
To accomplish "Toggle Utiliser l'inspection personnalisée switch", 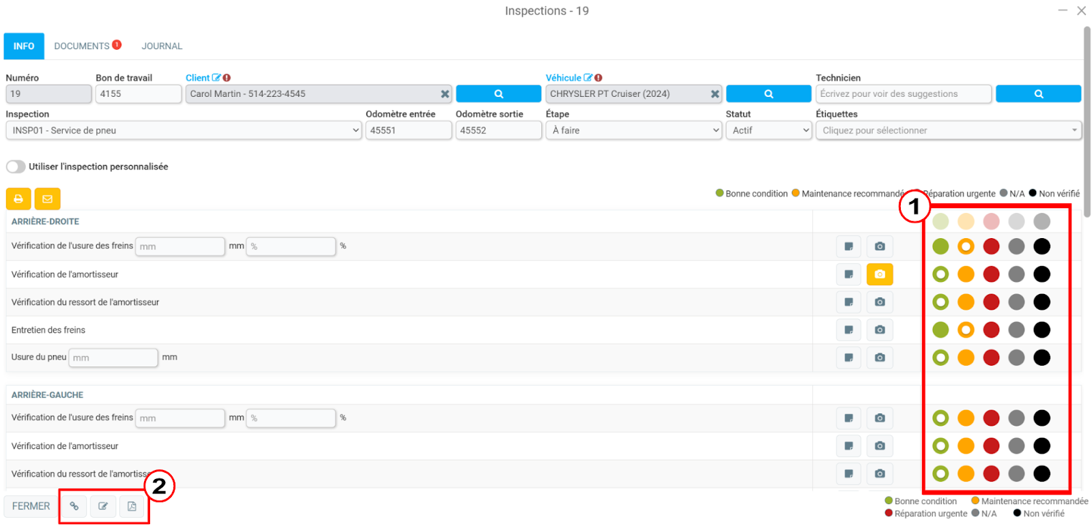I will point(16,166).
